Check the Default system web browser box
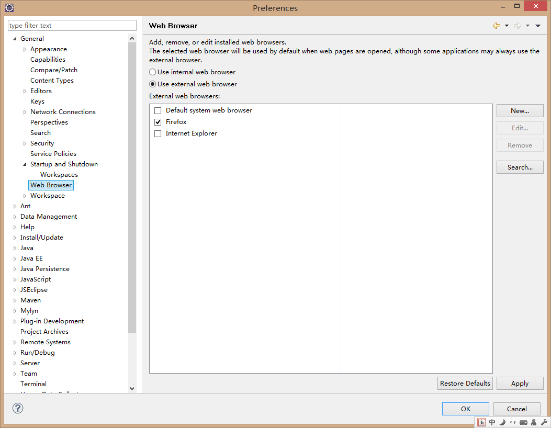Image resolution: width=551 pixels, height=428 pixels. click(158, 111)
